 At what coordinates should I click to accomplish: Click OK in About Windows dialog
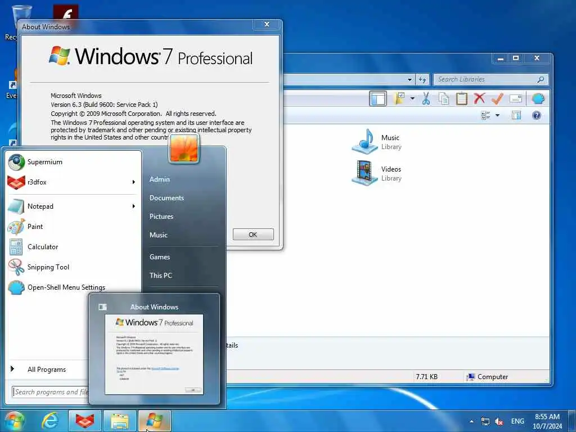253,235
